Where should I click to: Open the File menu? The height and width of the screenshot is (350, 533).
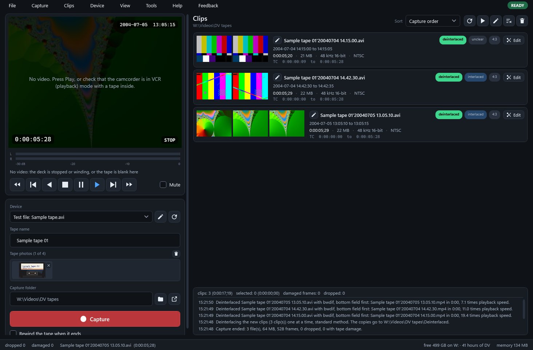[x=12, y=5]
